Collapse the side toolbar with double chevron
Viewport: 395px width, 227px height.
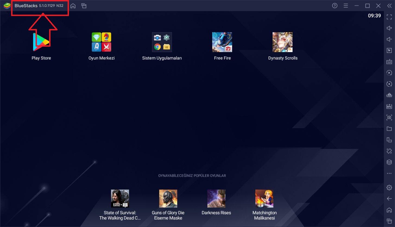[389, 6]
